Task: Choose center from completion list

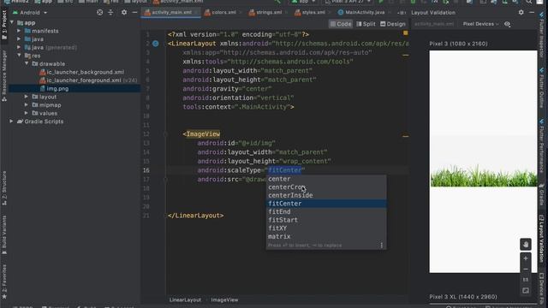Action: pyautogui.click(x=326, y=179)
